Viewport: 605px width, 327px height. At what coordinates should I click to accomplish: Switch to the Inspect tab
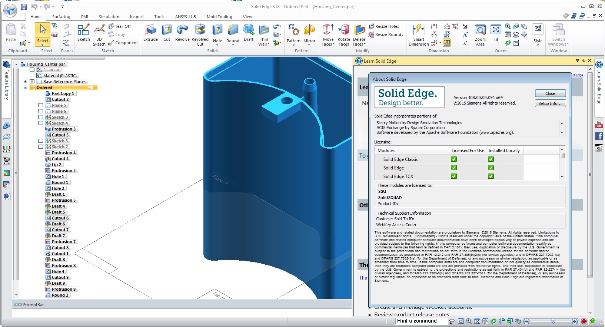[x=137, y=17]
